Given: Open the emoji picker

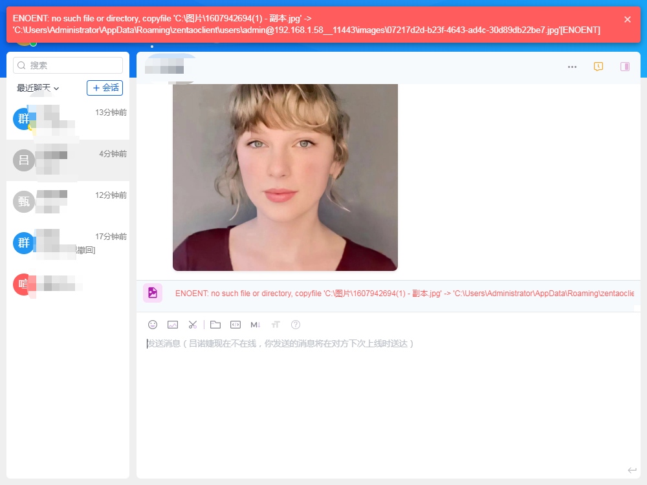Looking at the screenshot, I should pyautogui.click(x=153, y=325).
